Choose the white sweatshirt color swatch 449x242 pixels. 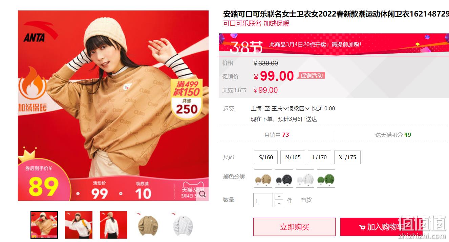[305, 179]
